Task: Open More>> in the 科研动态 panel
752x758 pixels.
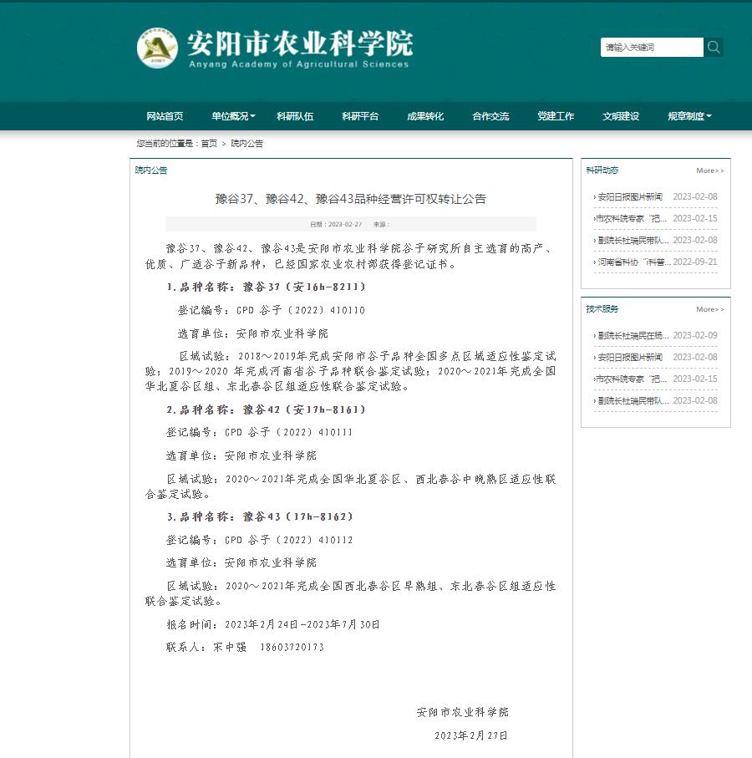Action: coord(710,170)
